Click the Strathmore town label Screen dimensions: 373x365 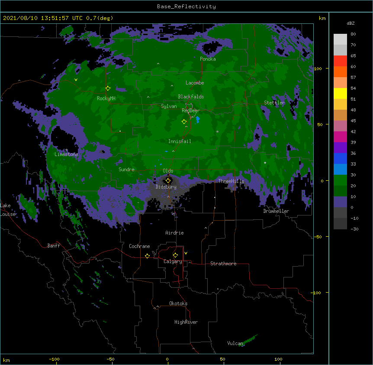[223, 264]
